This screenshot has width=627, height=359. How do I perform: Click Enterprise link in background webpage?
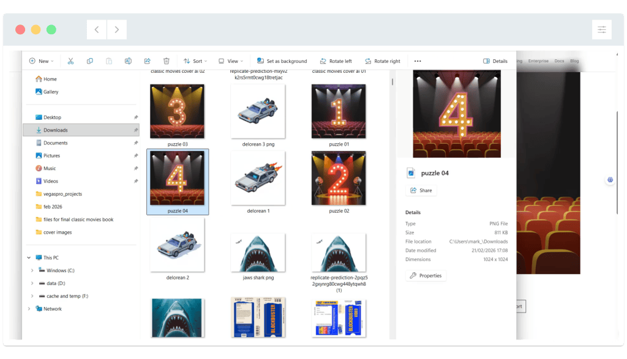538,61
